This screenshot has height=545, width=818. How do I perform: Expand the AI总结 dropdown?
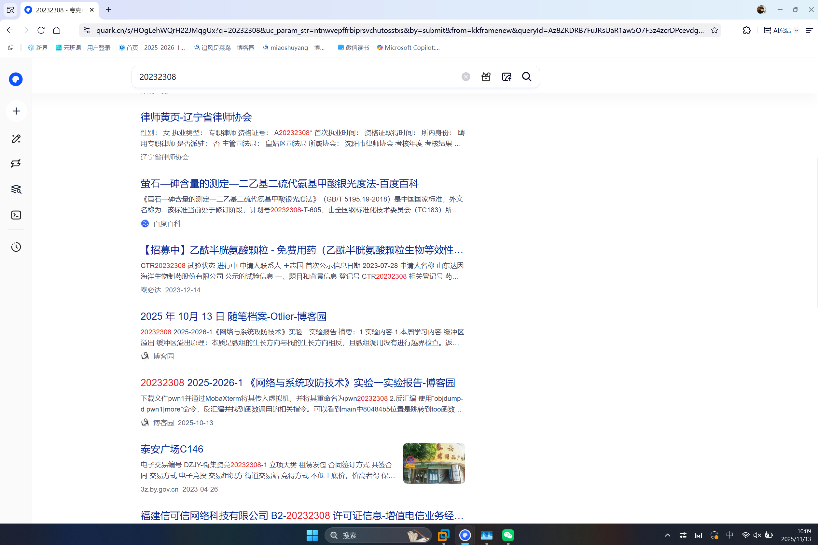point(797,30)
